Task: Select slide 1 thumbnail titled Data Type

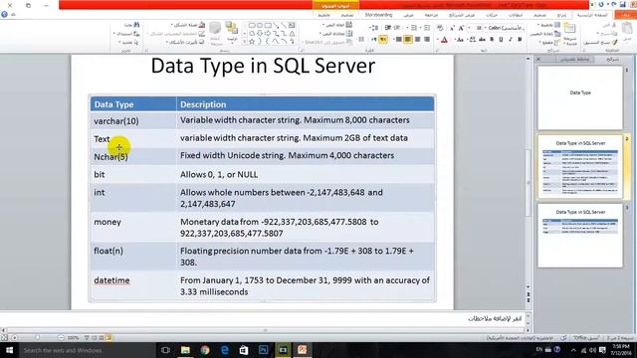Action: point(580,97)
